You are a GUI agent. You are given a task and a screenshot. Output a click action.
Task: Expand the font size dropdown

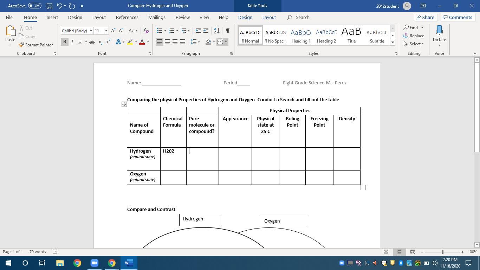pos(106,31)
